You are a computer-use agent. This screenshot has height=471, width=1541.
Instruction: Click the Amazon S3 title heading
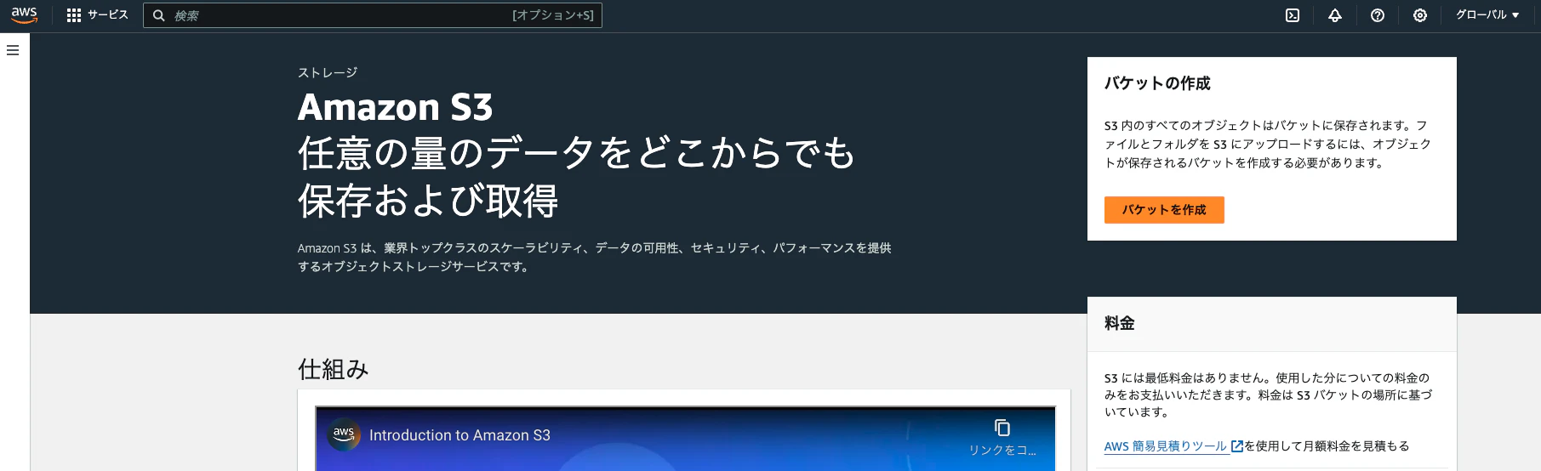click(396, 108)
